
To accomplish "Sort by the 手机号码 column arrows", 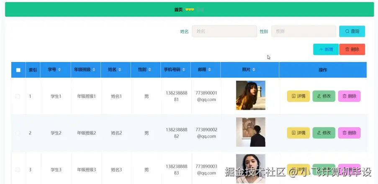I will pyautogui.click(x=184, y=70).
